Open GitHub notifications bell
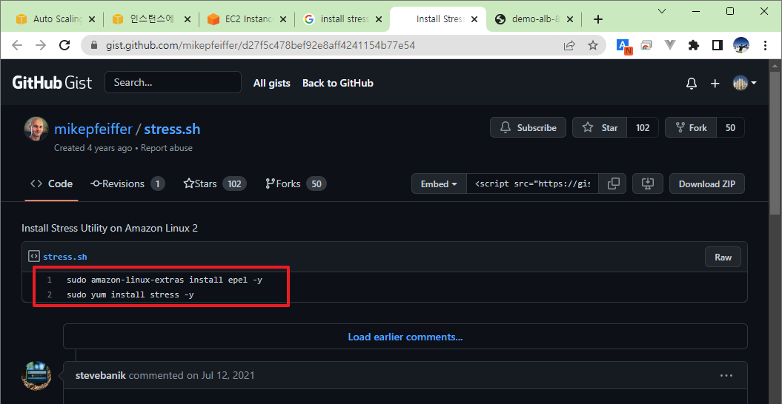 [692, 83]
